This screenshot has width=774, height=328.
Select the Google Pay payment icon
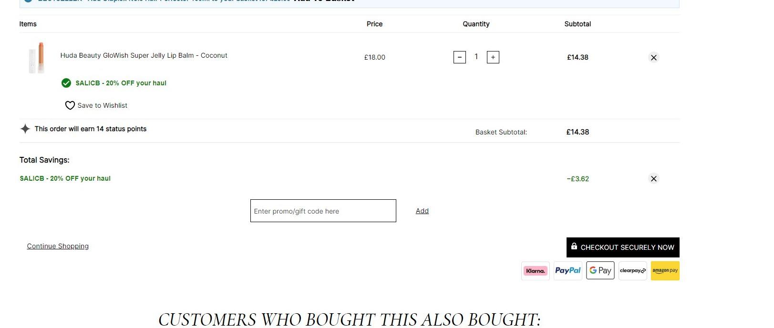[x=600, y=271]
